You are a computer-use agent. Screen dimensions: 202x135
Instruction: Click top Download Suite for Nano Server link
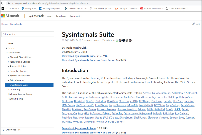[89, 60]
